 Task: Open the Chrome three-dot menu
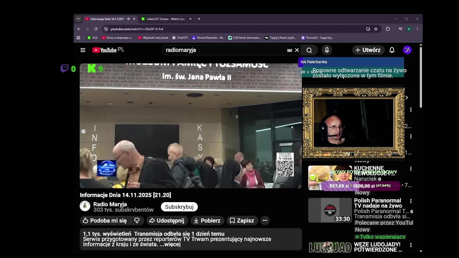coord(417,29)
